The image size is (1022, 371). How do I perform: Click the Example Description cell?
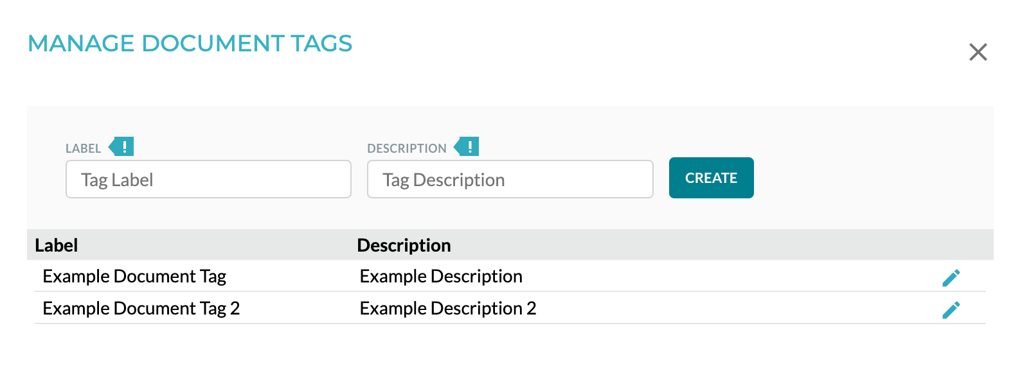[441, 277]
